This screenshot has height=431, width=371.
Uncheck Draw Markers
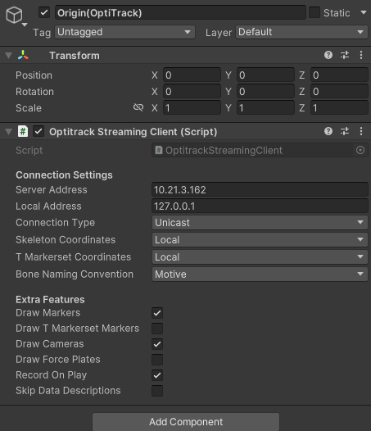pos(157,313)
